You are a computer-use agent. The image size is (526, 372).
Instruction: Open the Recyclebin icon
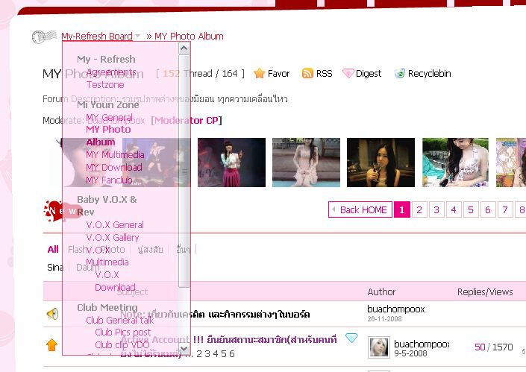[x=399, y=73]
